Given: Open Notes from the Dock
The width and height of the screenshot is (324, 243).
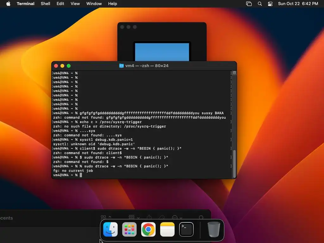Looking at the screenshot, I should click(x=167, y=229).
